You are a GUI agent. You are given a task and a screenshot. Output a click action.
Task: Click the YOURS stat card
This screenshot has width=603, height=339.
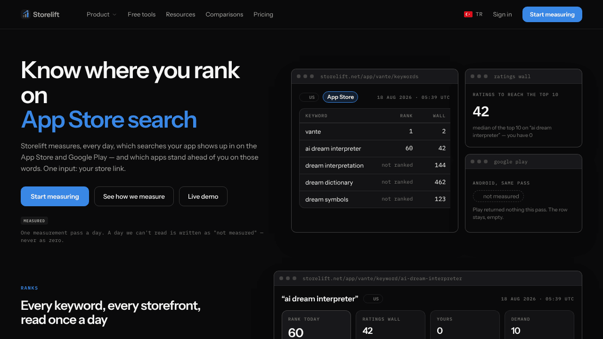[x=465, y=325]
